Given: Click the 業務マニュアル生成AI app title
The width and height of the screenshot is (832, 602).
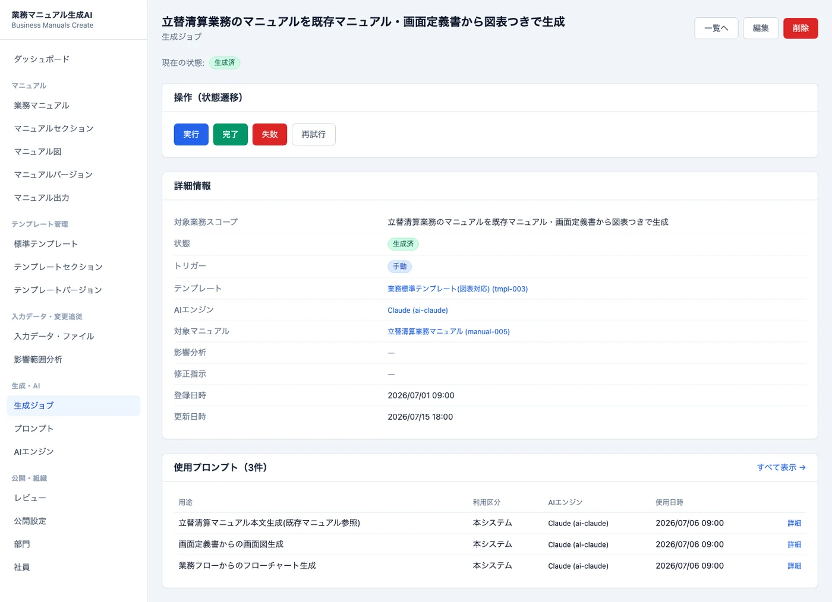Looking at the screenshot, I should pyautogui.click(x=52, y=15).
